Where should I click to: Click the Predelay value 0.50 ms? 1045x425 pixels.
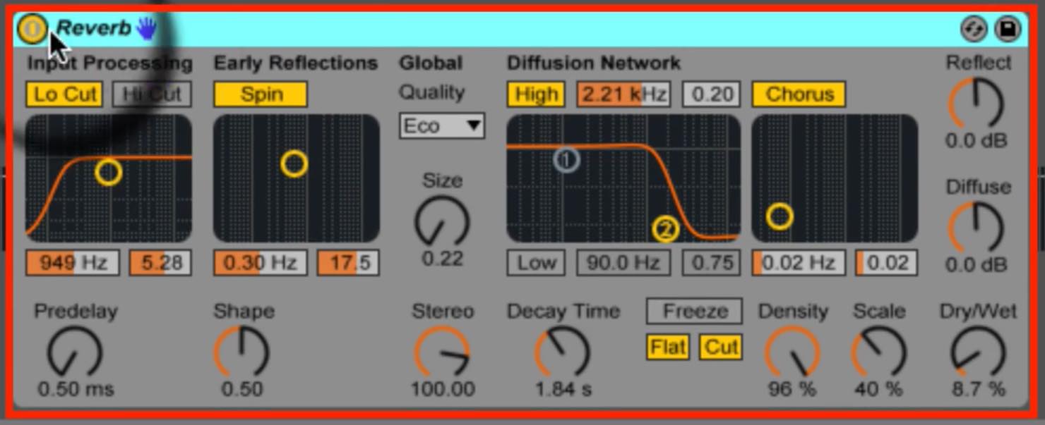coord(76,389)
